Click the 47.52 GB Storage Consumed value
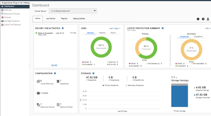Screen dimensions: 211x116 201,95
